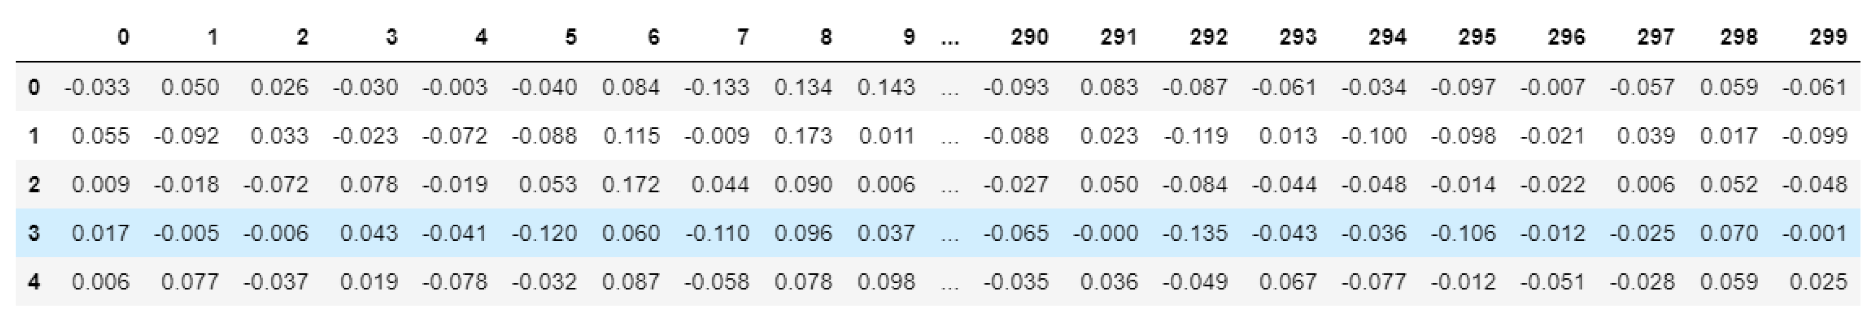Select the -0.106 cell under column 295
Image resolution: width=1872 pixels, height=331 pixels.
point(1463,233)
